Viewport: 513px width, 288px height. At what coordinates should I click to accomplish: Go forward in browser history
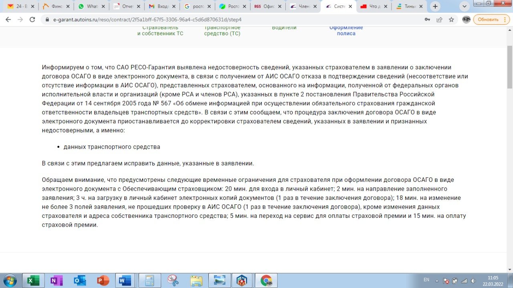click(20, 19)
